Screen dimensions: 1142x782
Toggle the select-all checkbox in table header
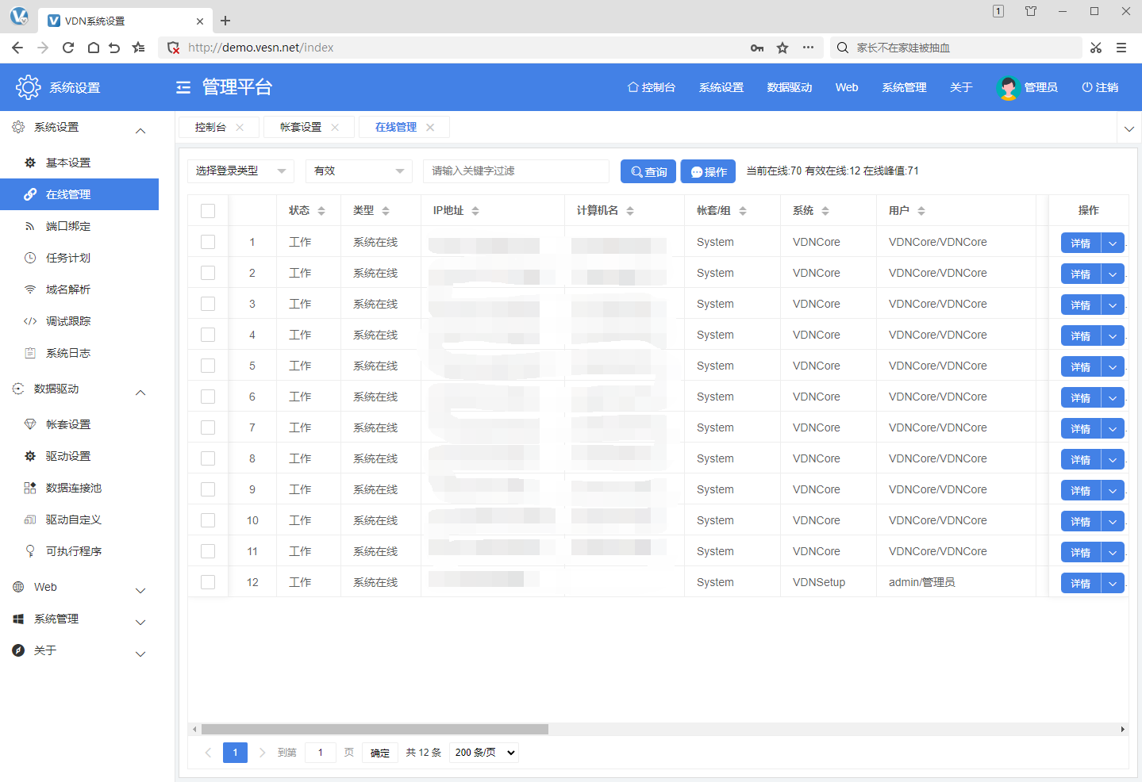[x=208, y=211]
